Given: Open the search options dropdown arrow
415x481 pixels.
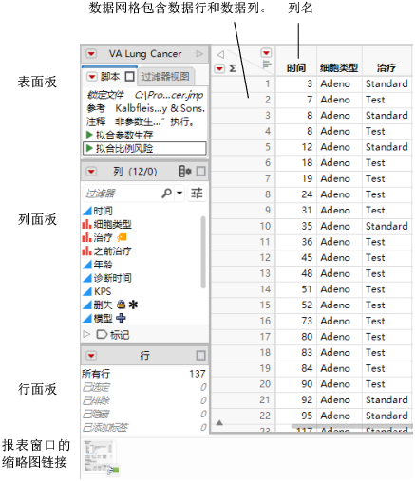Looking at the screenshot, I should pos(179,193).
